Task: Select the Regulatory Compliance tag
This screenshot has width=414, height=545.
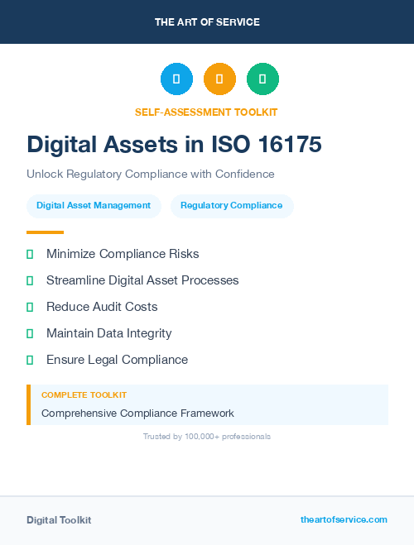Action: (232, 206)
